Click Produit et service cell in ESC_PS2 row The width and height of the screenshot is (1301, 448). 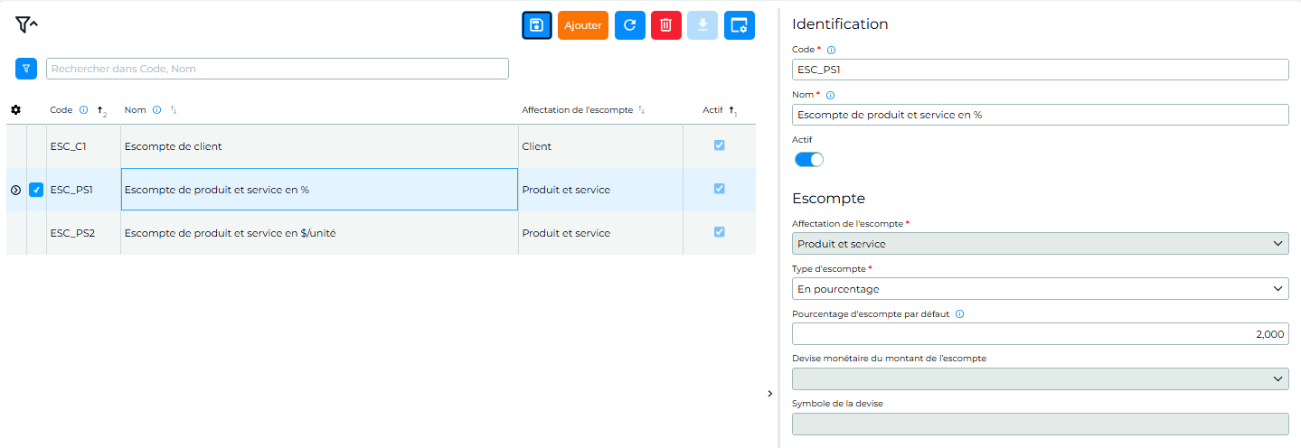[x=601, y=233]
